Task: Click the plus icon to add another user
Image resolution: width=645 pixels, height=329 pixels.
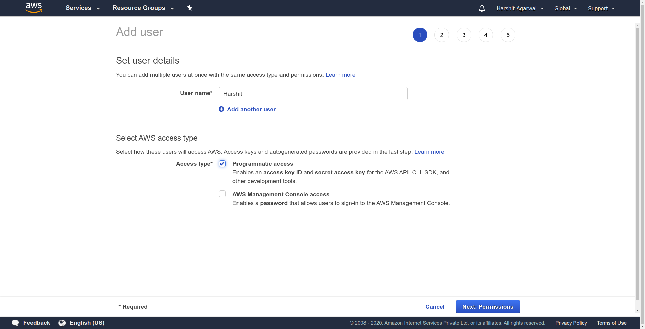Action: (x=221, y=109)
